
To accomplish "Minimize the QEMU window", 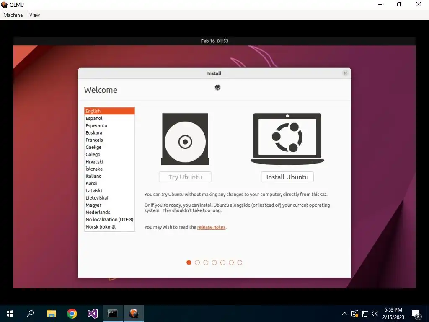I will pos(380,4).
